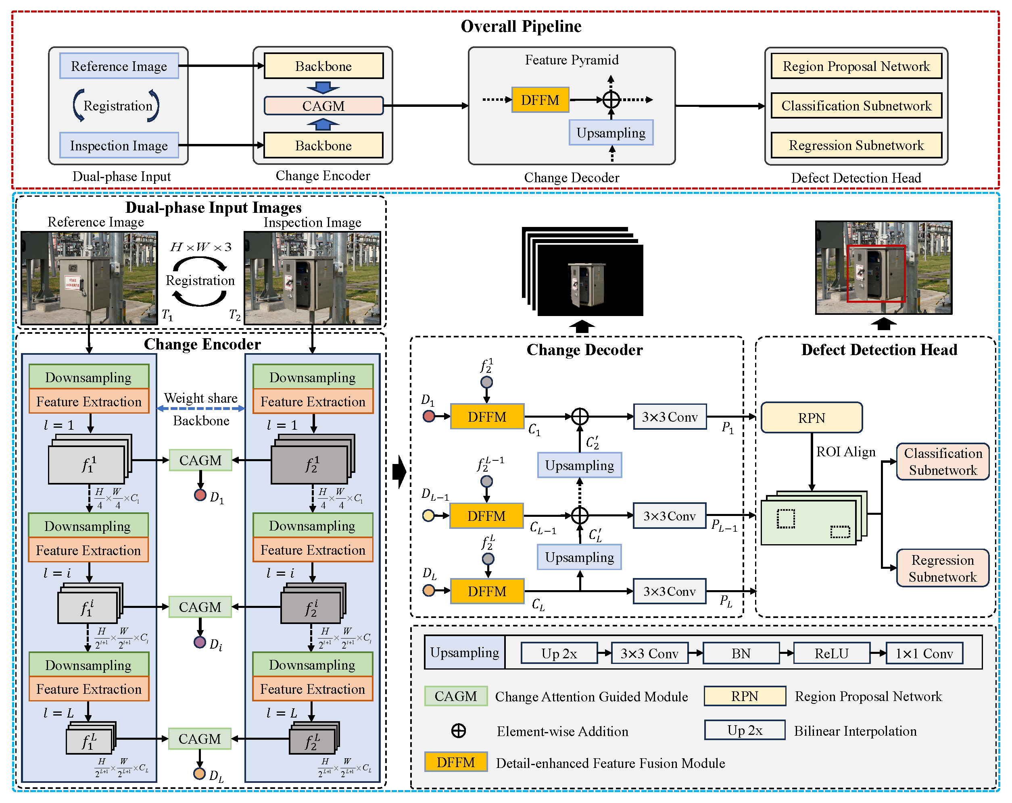Click the detection result image with red box

coord(883,267)
